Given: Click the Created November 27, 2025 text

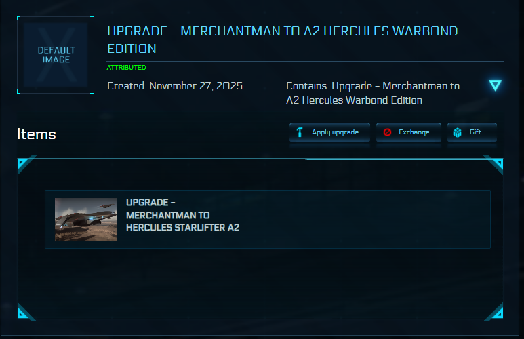Looking at the screenshot, I should click(x=175, y=86).
